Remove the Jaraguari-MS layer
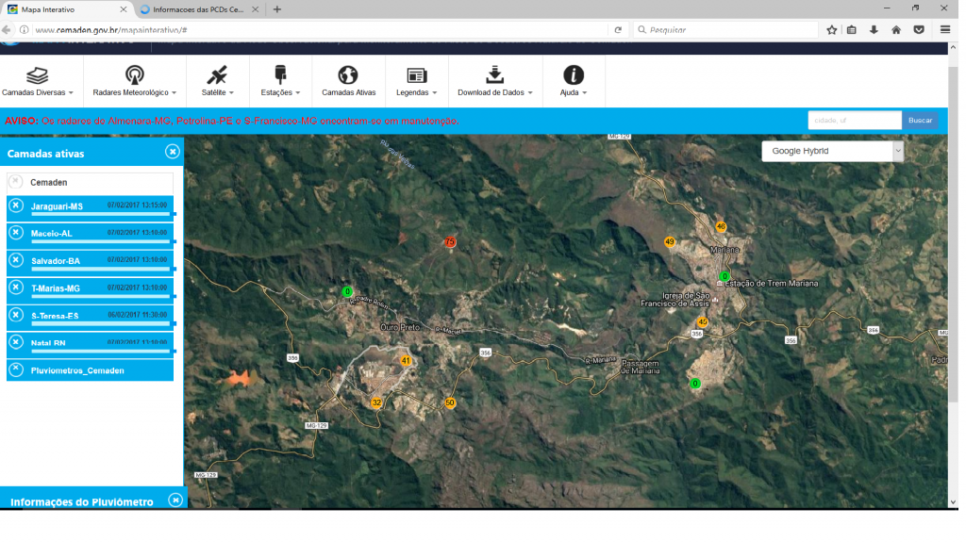966x542 pixels. coord(17,205)
